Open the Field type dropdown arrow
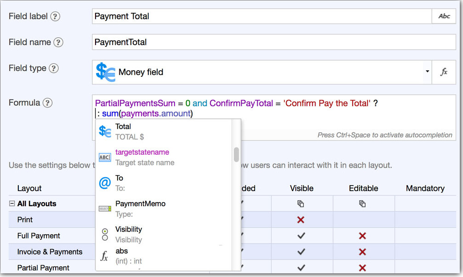 [x=427, y=72]
